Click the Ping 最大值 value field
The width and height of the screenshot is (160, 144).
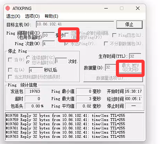[x=84, y=99]
